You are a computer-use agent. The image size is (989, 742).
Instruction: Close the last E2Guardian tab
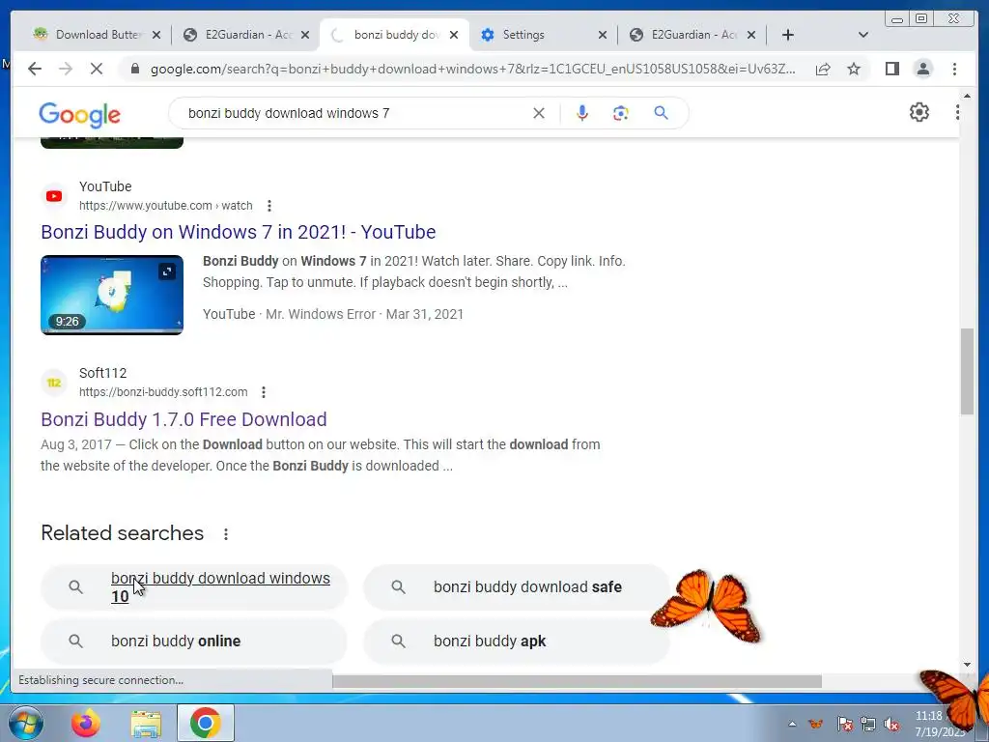tap(751, 35)
